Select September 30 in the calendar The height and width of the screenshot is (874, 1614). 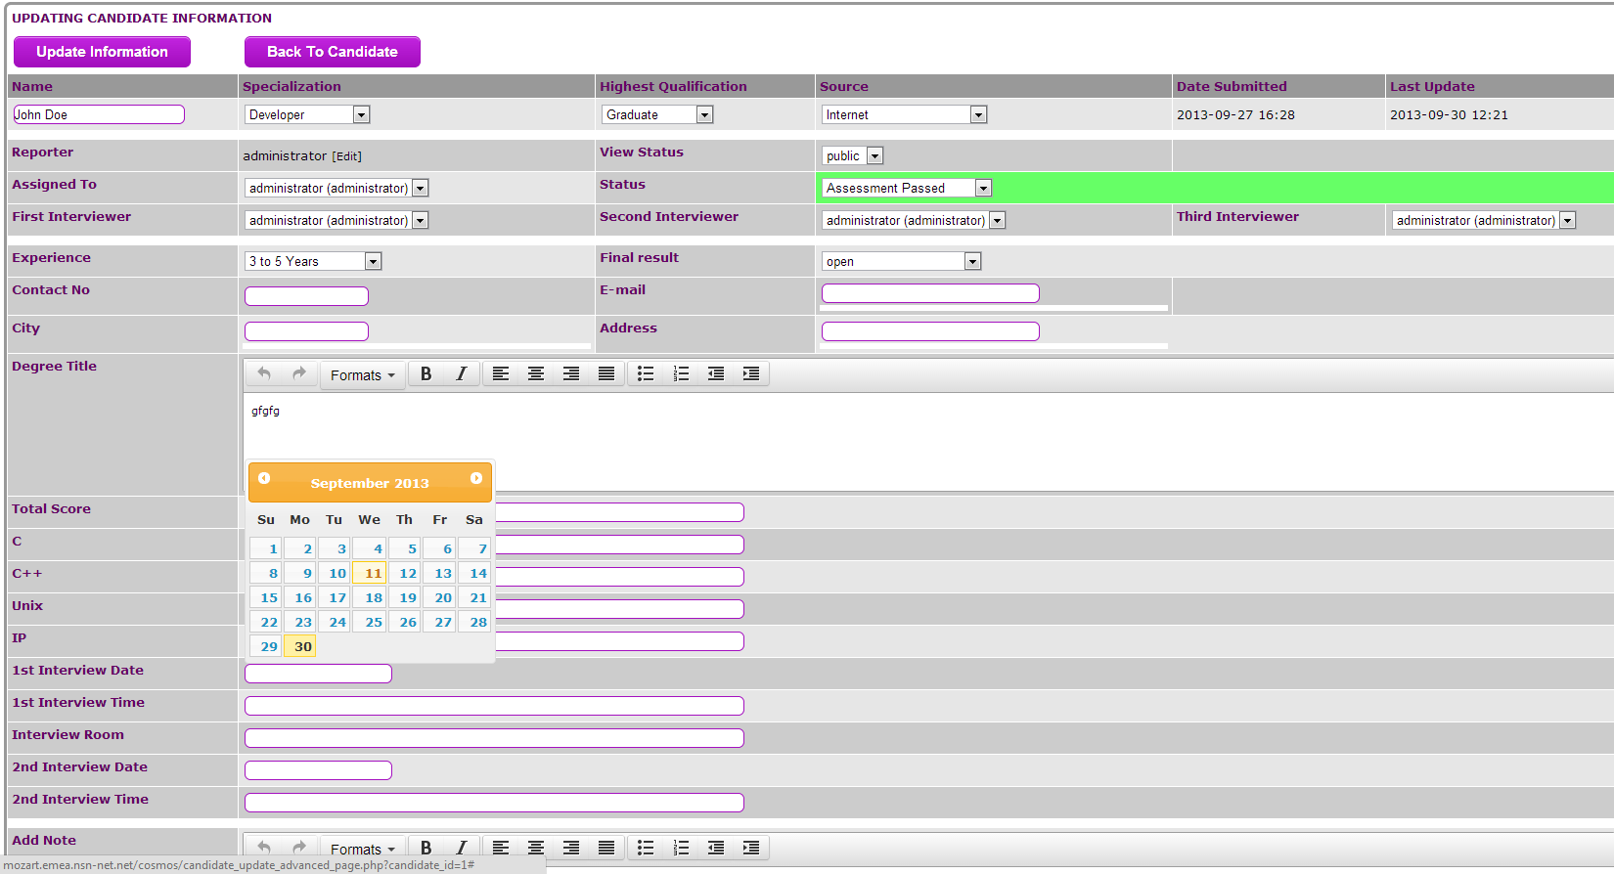coord(300,646)
